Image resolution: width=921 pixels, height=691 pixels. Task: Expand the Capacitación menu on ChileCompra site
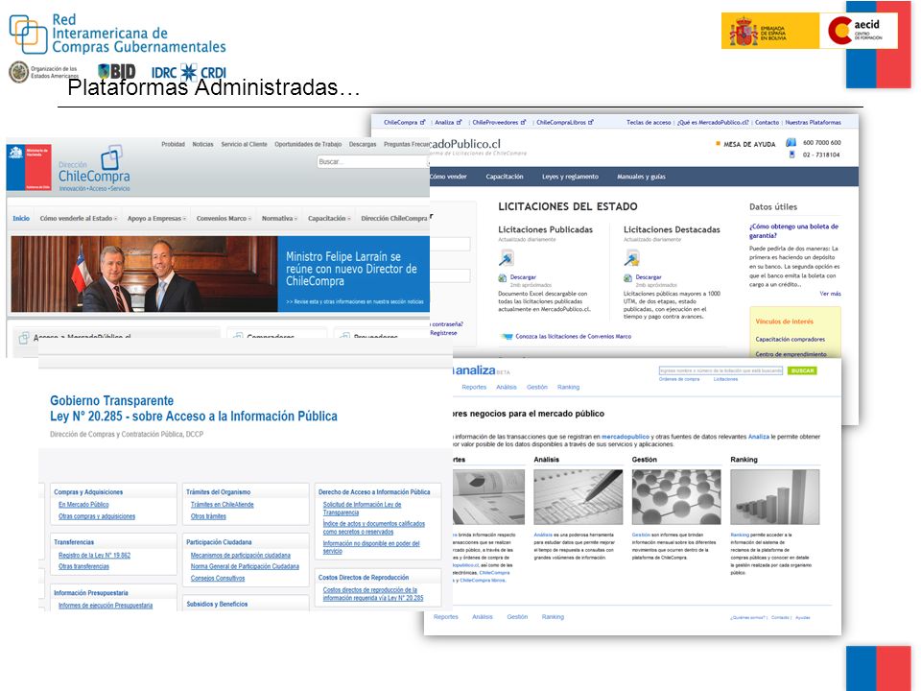tap(329, 219)
